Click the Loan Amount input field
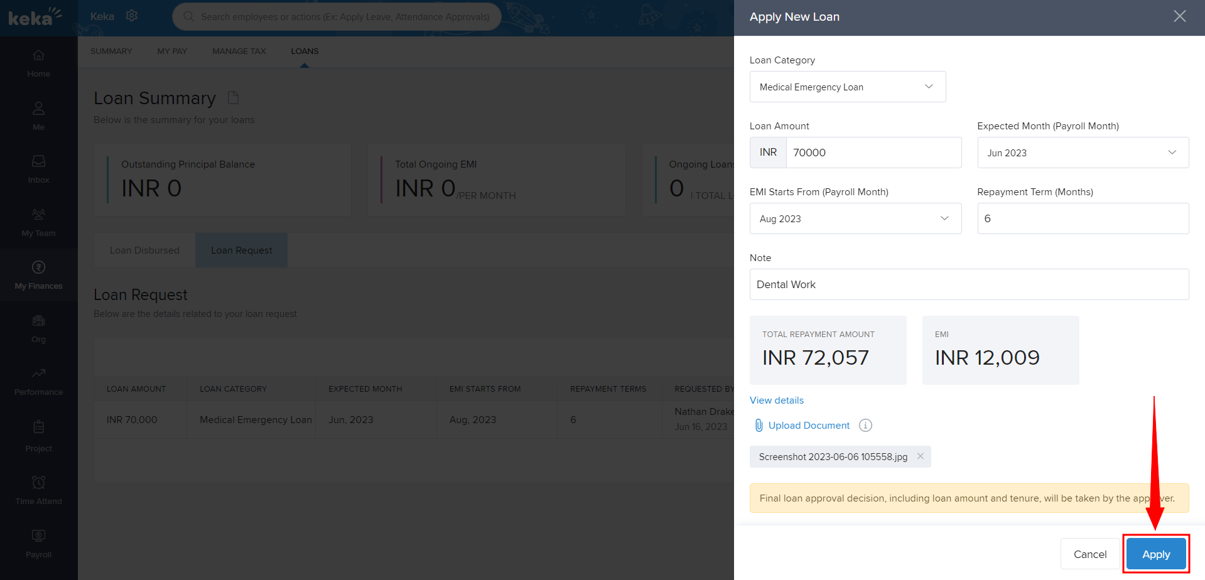1205x580 pixels. (873, 153)
